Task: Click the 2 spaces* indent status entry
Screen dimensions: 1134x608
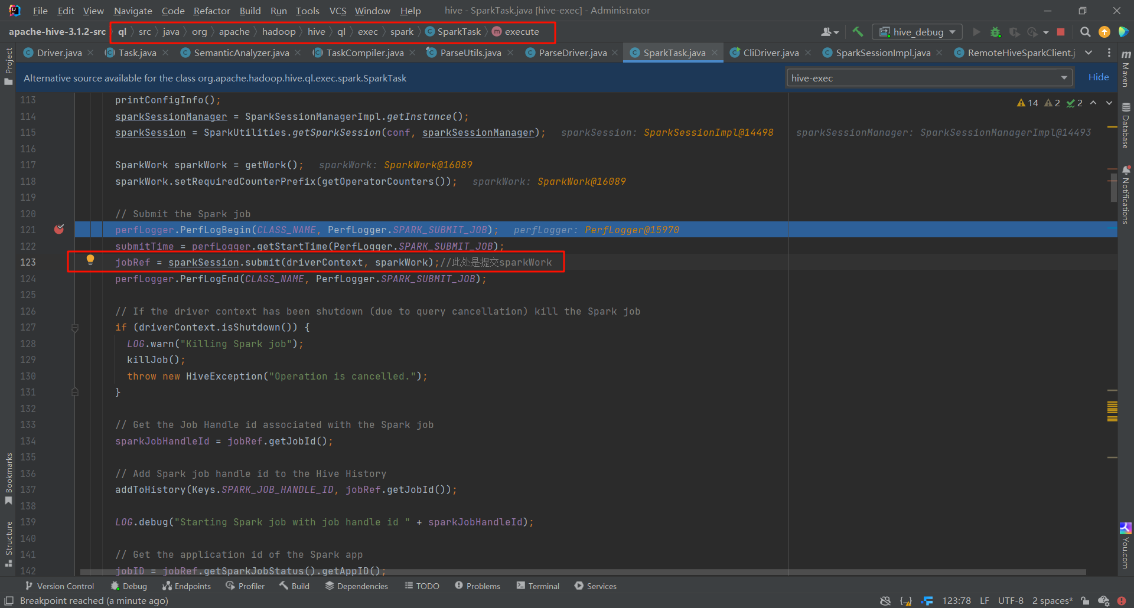Action: 1052,601
